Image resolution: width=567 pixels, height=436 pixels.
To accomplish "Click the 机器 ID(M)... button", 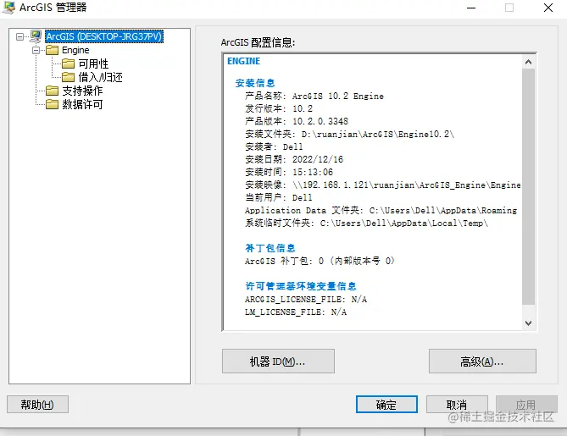I will point(278,361).
